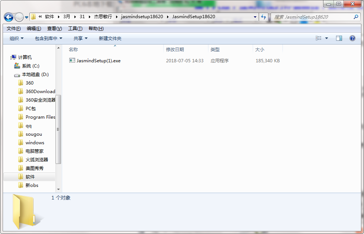Toggle the preview pane icon

coord(339,38)
